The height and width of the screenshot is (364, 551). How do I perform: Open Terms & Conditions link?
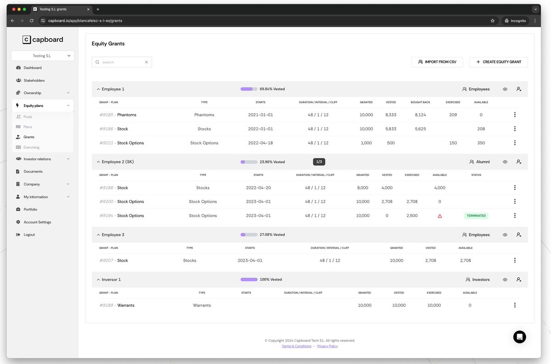tap(297, 346)
